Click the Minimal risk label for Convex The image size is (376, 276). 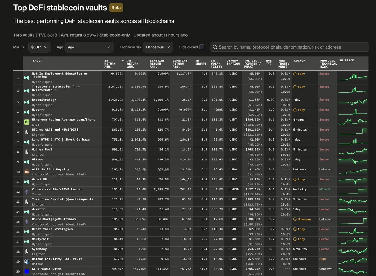coord(325,189)
